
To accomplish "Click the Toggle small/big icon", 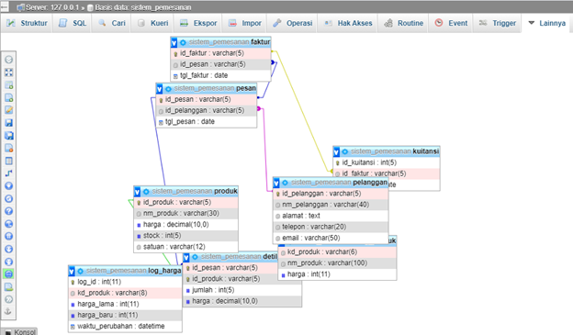I will (9, 262).
